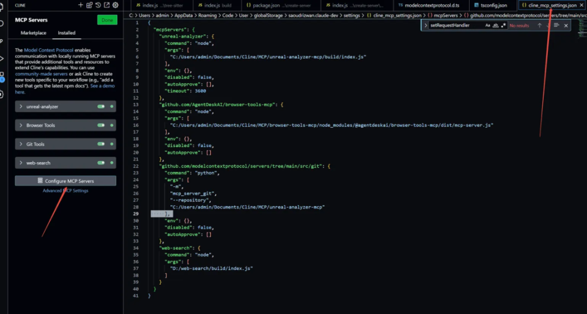Click the "unreal-analyzer" key on line 3
The image size is (587, 314).
point(182,36)
